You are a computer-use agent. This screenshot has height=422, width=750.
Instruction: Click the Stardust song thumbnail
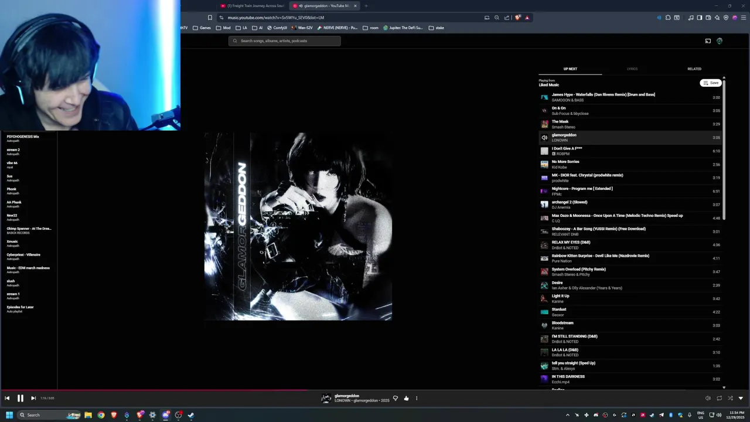[544, 312]
